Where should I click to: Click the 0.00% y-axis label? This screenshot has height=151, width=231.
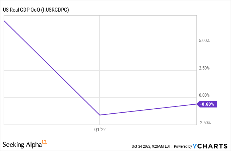204,95
